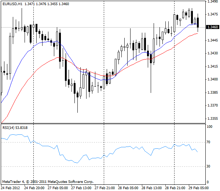
Task: Click the 1.3430 price axis label
Action: (x=213, y=53)
